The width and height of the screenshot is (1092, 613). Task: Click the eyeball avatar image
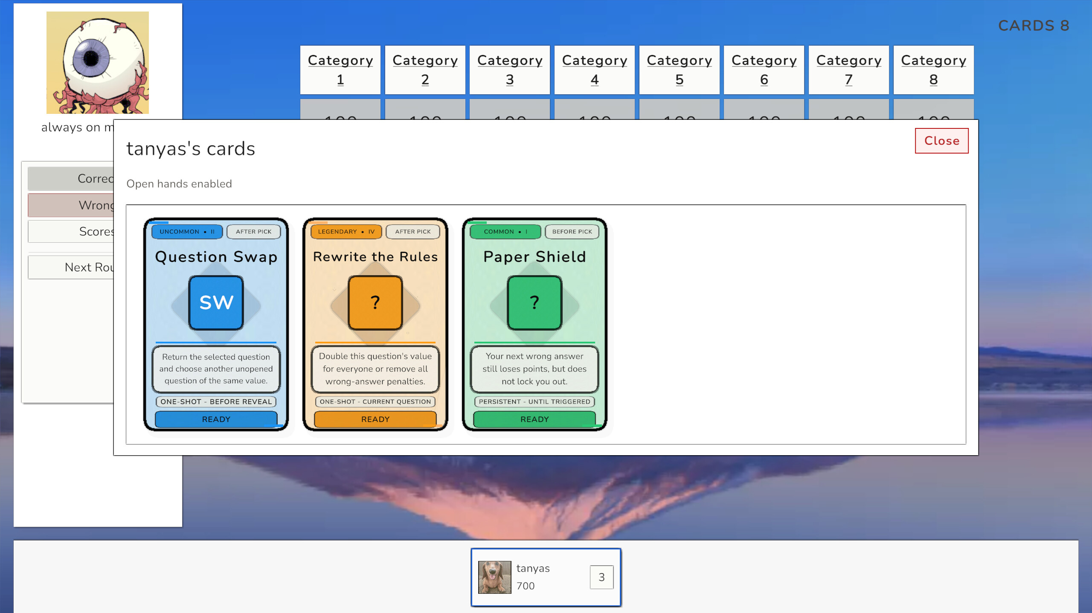click(98, 63)
